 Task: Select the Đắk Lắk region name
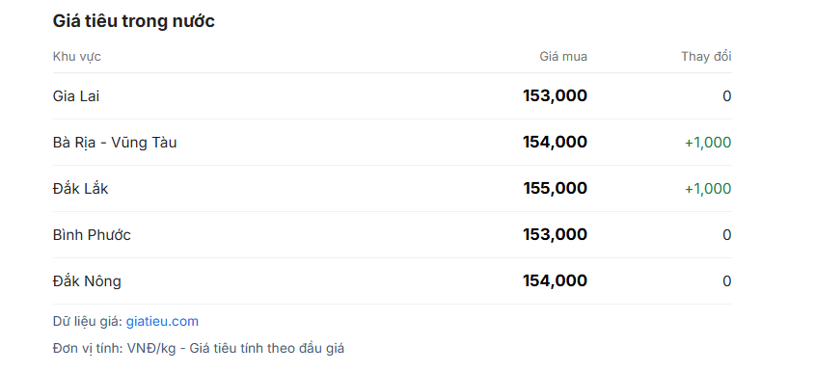click(81, 188)
